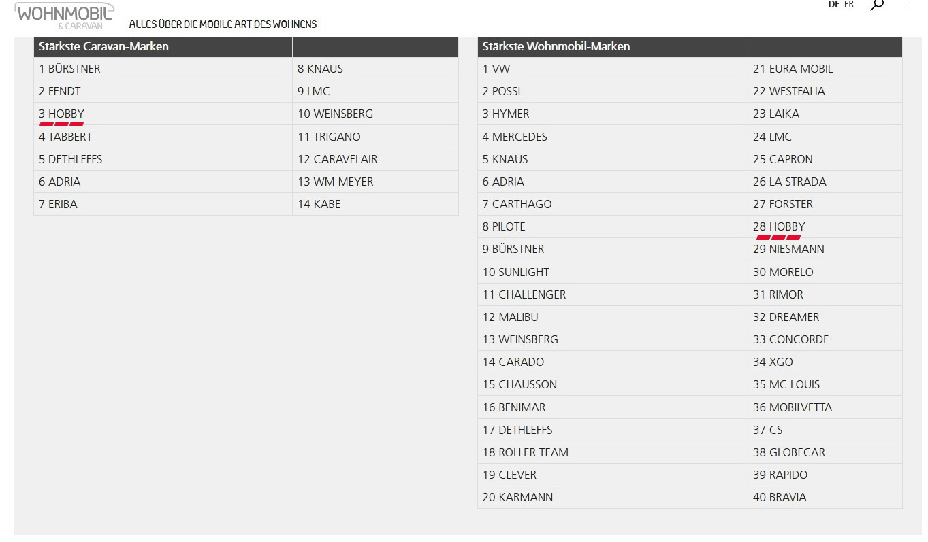Click the 1 BÜRSTNER caravan cell

[163, 69]
